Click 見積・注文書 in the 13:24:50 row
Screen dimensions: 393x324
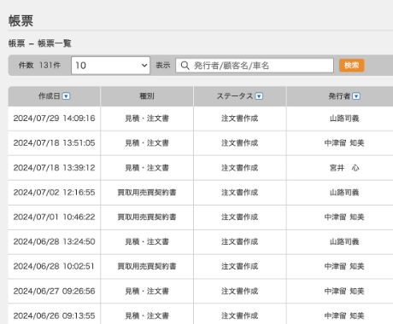[x=147, y=241]
